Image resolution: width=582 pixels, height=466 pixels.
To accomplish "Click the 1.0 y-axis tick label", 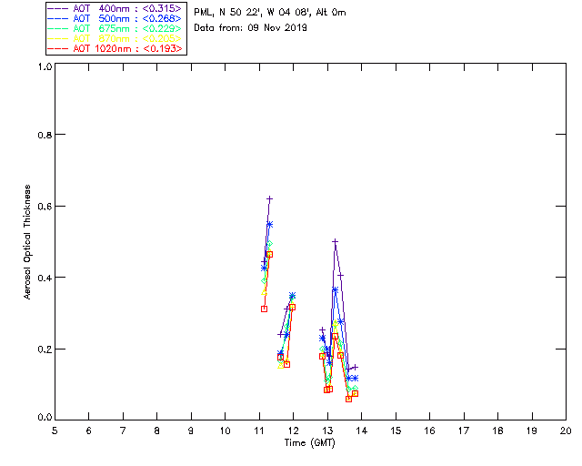I will click(45, 66).
